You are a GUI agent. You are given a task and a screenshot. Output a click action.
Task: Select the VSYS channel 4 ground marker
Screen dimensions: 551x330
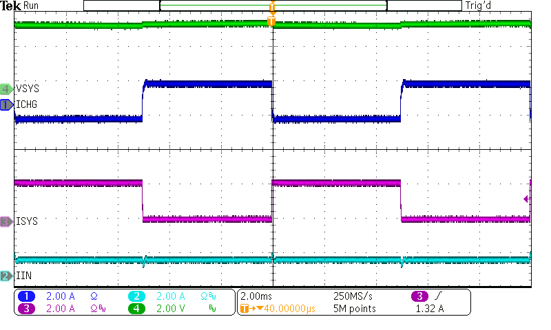coord(6,89)
